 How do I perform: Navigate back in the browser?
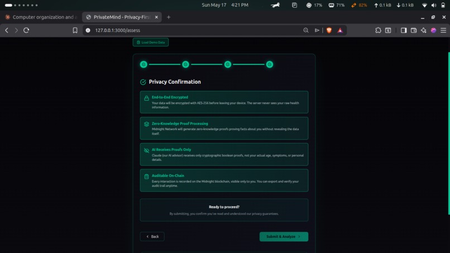pyautogui.click(x=7, y=30)
